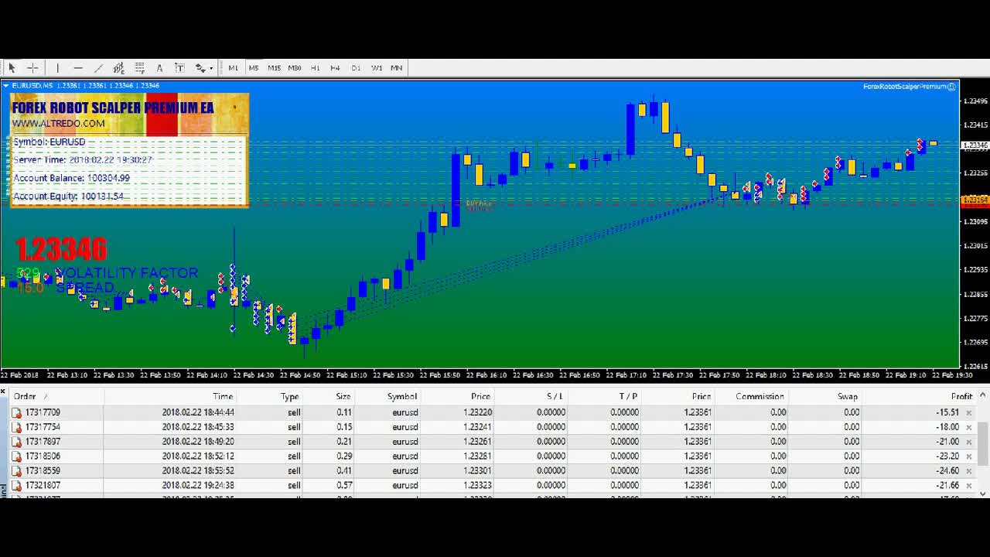This screenshot has width=990, height=557.
Task: Switch chart to M5 timeframe
Action: pyautogui.click(x=253, y=68)
